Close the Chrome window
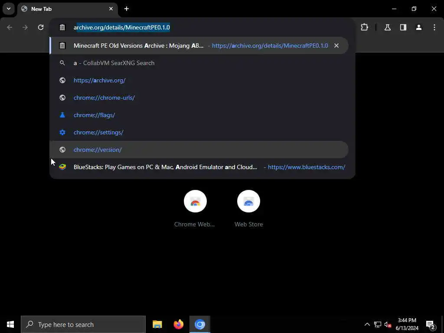444x333 pixels. (434, 9)
